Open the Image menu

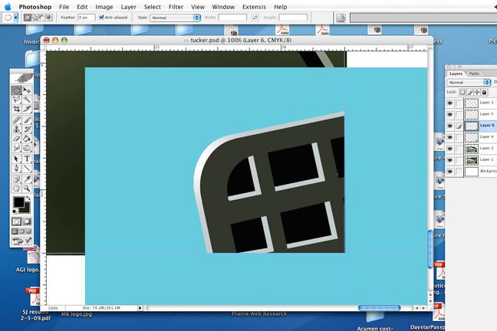(x=104, y=7)
